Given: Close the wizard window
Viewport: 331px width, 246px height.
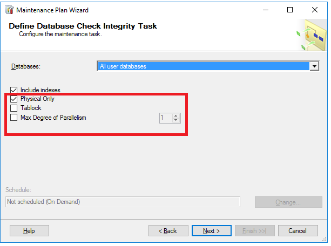Looking at the screenshot, I should (315, 10).
